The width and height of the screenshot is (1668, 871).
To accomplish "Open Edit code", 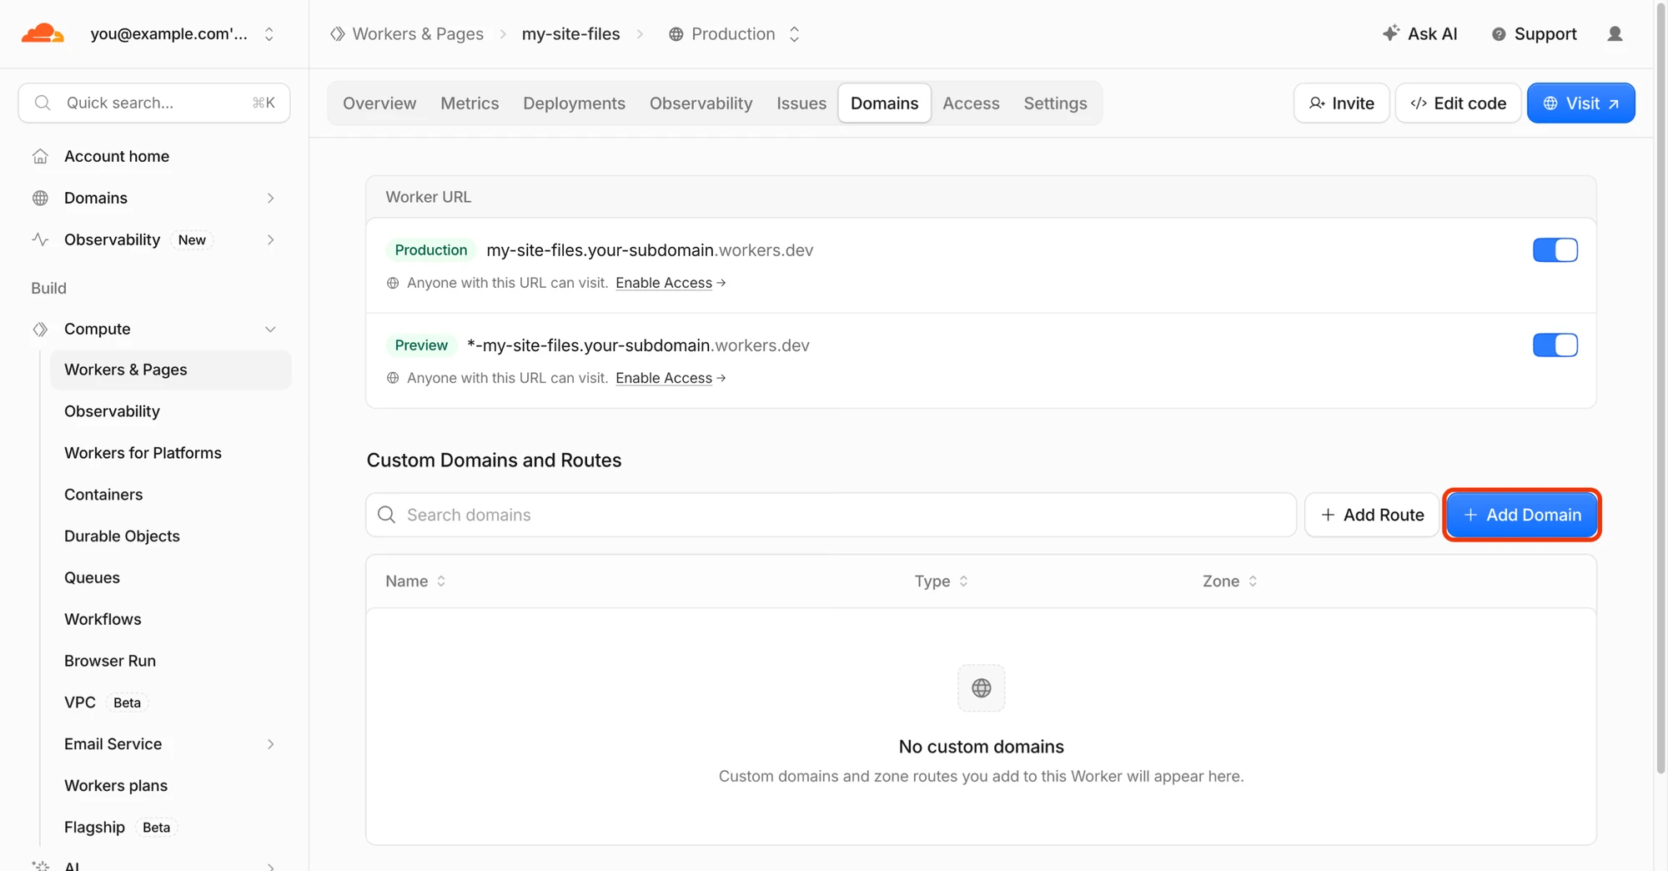I will coord(1458,103).
